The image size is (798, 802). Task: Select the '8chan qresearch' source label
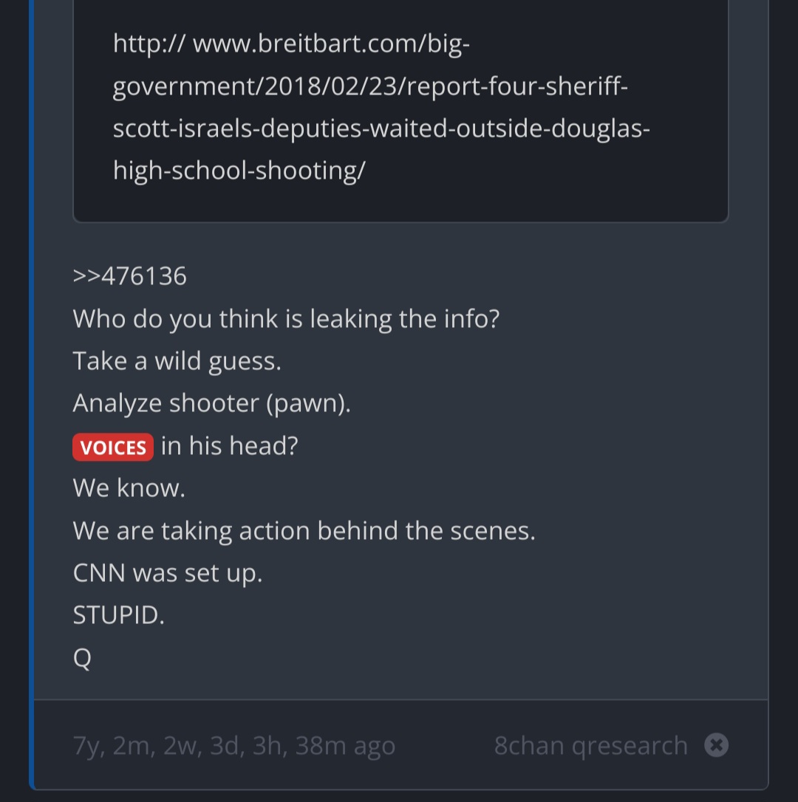click(590, 745)
